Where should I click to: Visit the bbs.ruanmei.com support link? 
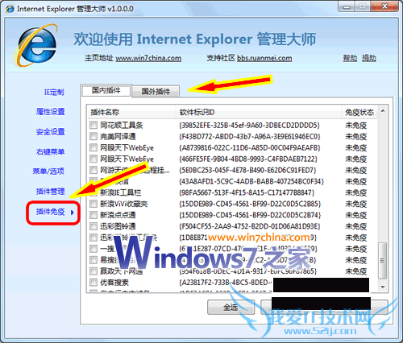(264, 58)
